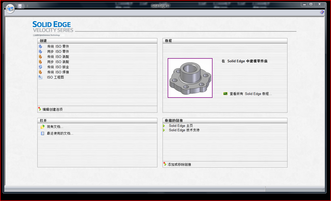Image resolution: width=331 pixels, height=201 pixels.
Task: Maximize the Solid Edge ST window
Action: [311, 4]
